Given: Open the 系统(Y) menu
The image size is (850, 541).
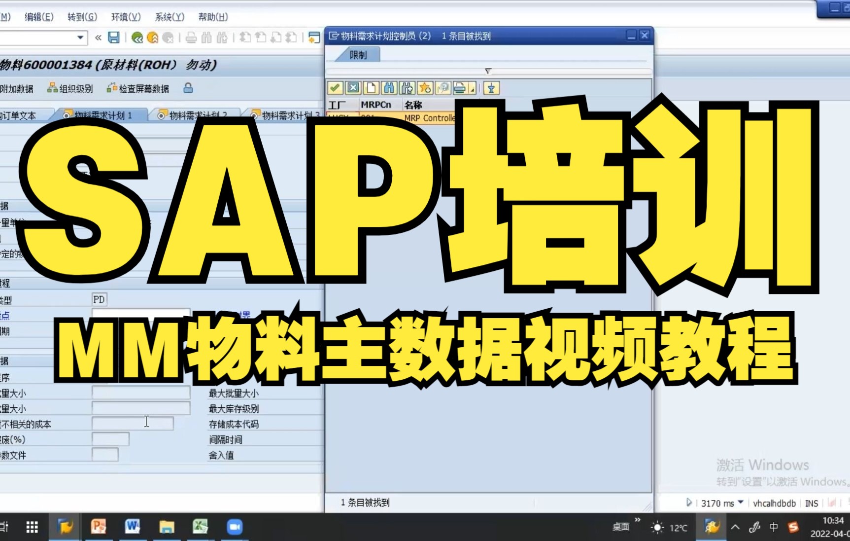Looking at the screenshot, I should (170, 17).
